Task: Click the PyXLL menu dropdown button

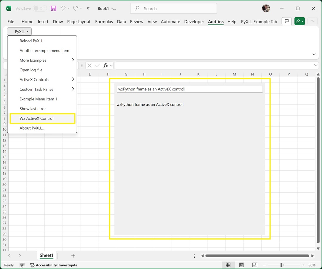Action: click(19, 32)
